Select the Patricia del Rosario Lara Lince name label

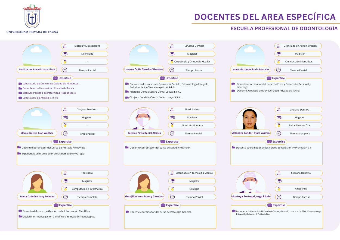coord(37,70)
